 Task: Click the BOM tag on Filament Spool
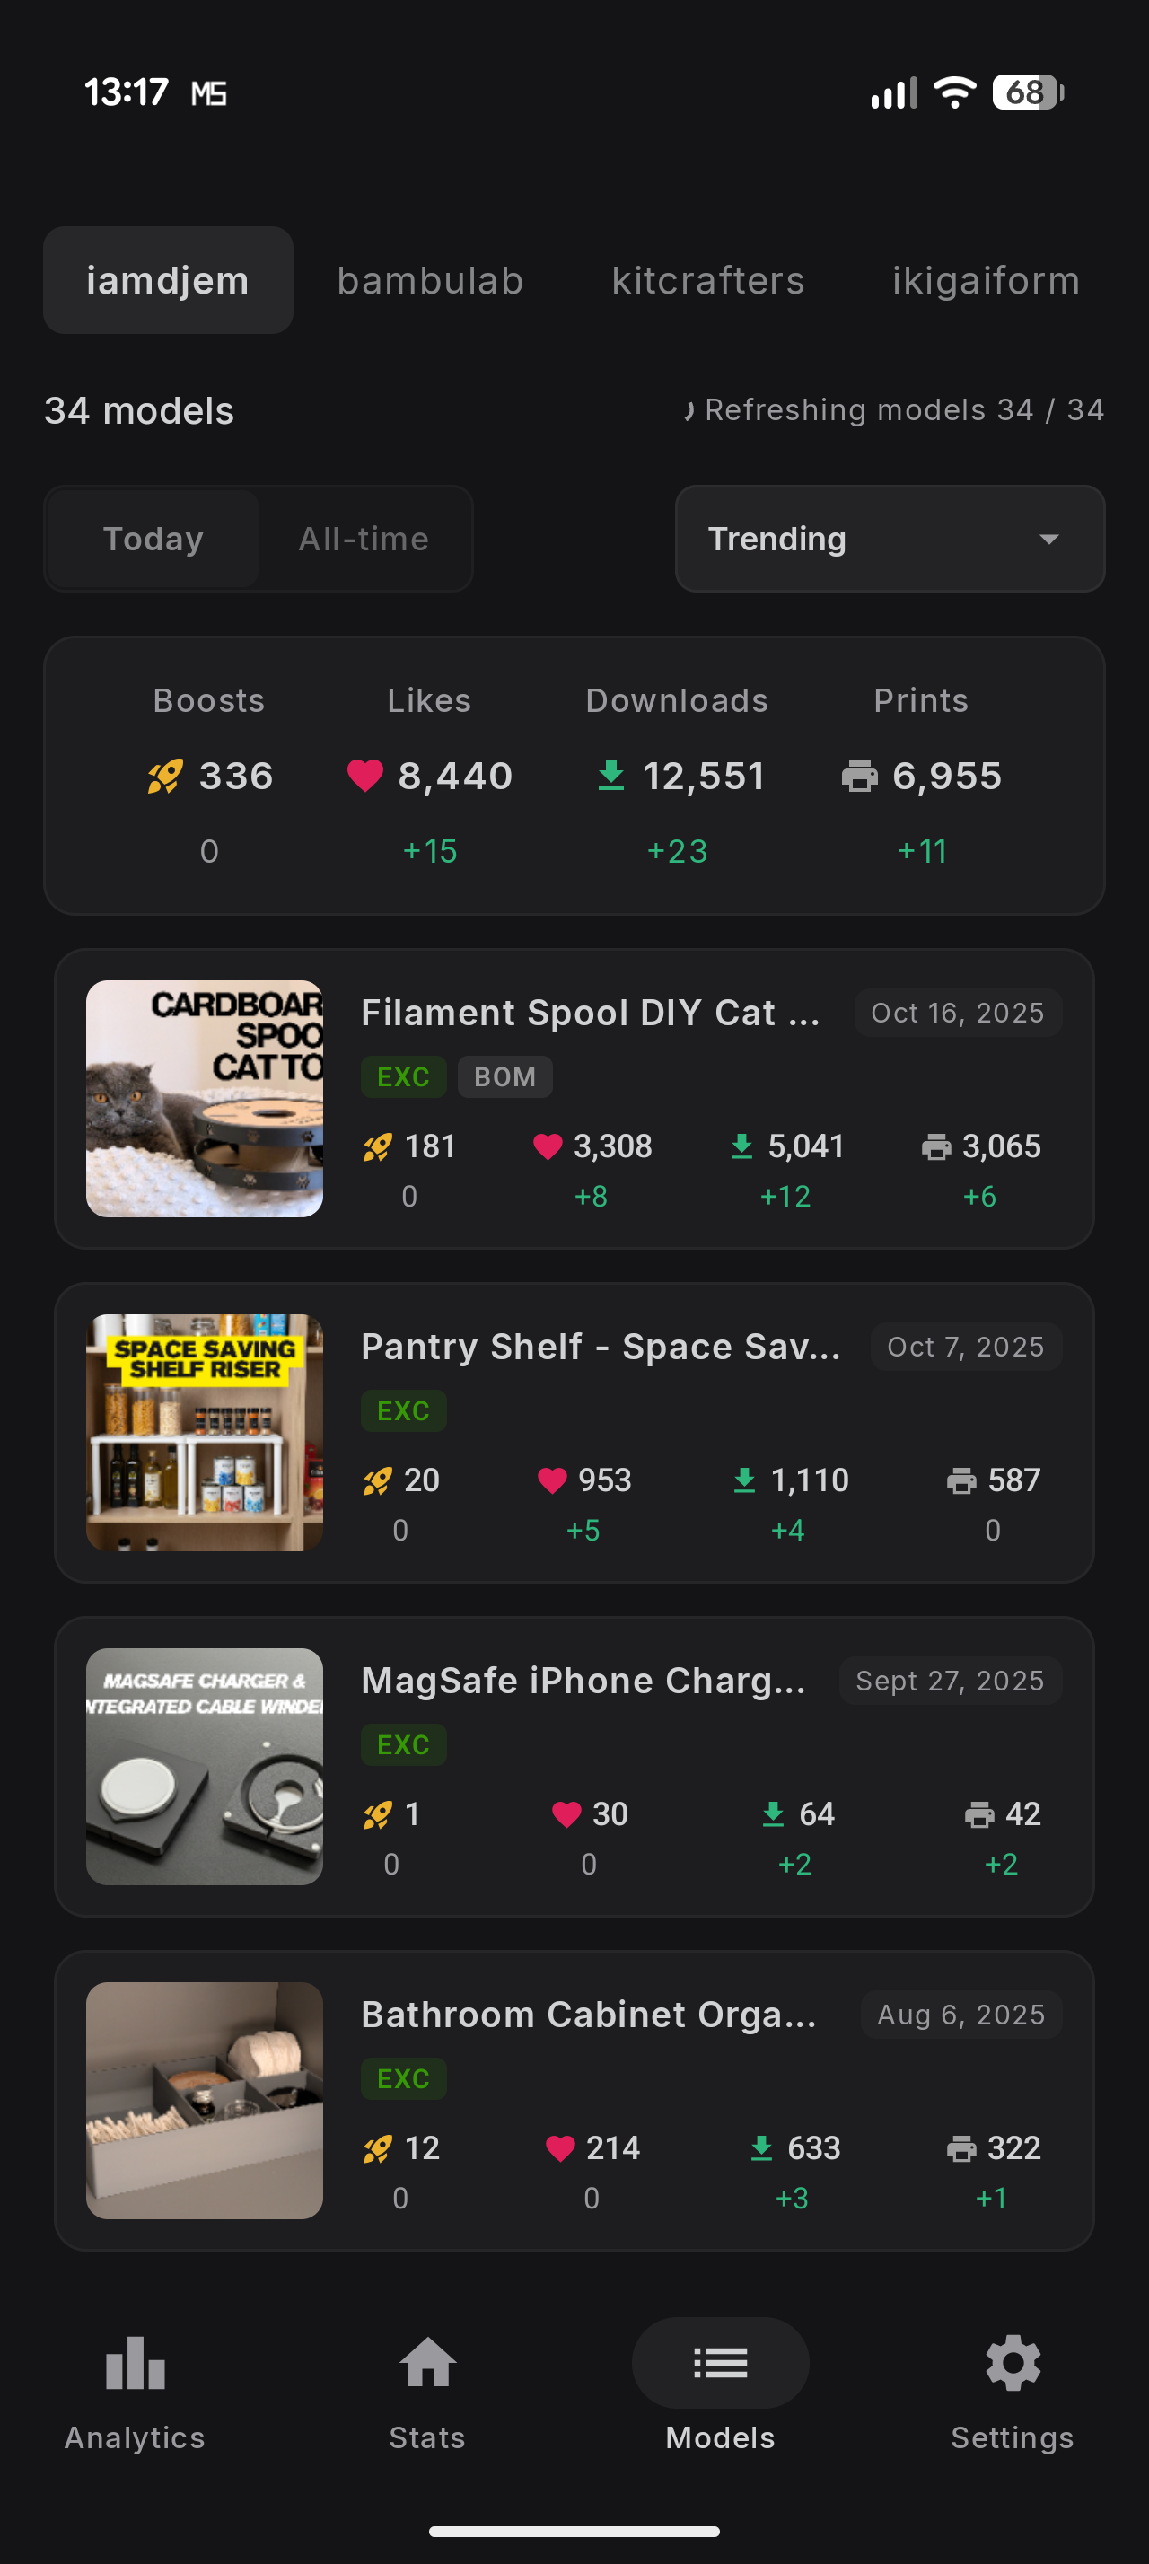pyautogui.click(x=504, y=1077)
